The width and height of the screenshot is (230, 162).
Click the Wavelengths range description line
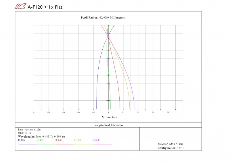[x=41, y=137]
